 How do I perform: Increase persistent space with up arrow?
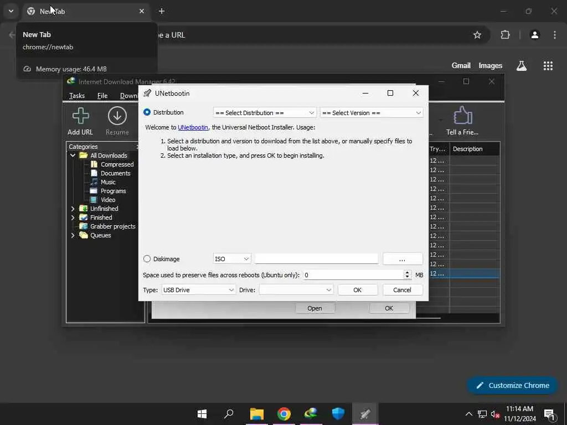[x=407, y=272]
